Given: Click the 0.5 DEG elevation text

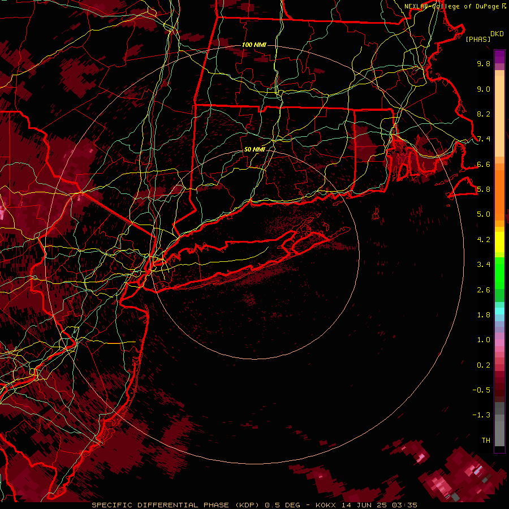Looking at the screenshot, I should [x=282, y=505].
